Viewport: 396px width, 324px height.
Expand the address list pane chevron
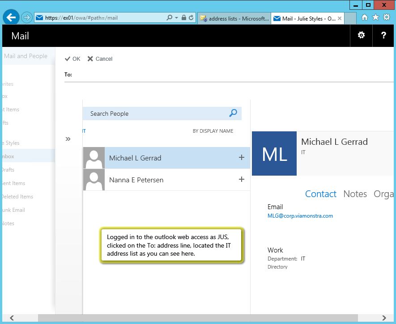click(x=68, y=139)
